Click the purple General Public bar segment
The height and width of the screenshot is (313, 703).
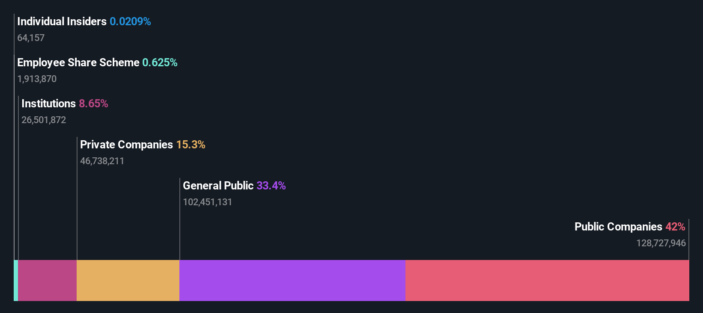[x=292, y=281]
